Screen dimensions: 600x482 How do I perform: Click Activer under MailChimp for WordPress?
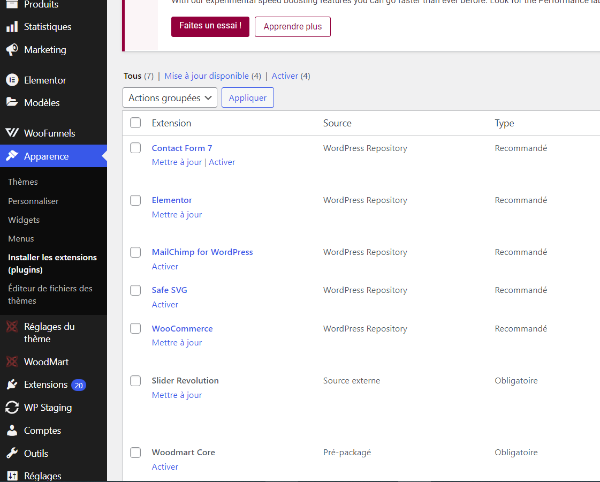pos(165,267)
